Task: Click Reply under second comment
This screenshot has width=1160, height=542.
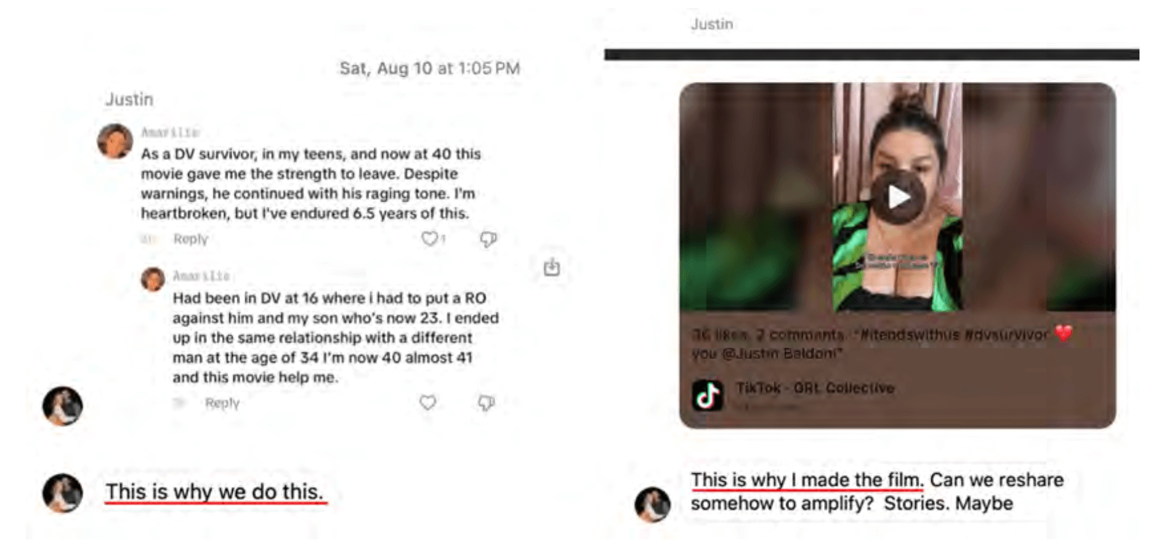Action: coord(222,403)
